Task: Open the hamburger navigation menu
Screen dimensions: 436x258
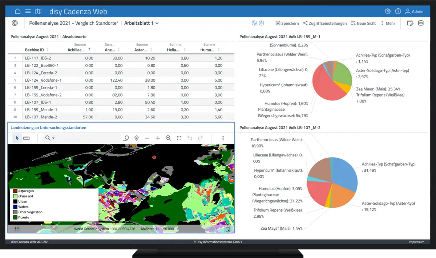Action: click(28, 11)
